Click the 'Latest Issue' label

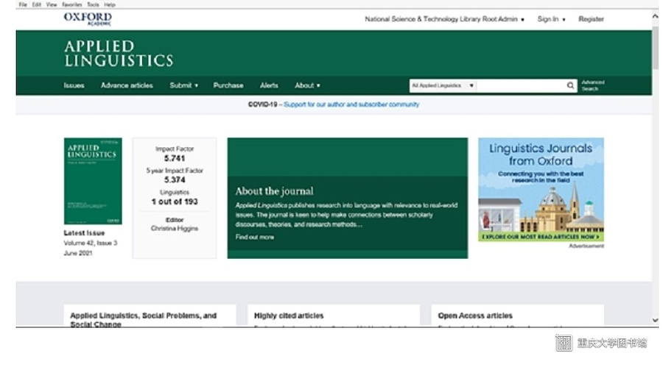coord(84,233)
